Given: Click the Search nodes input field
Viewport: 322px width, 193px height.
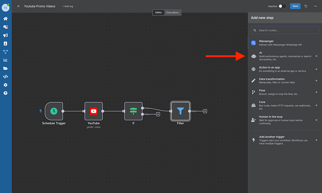Looking at the screenshot, I should click(x=285, y=30).
